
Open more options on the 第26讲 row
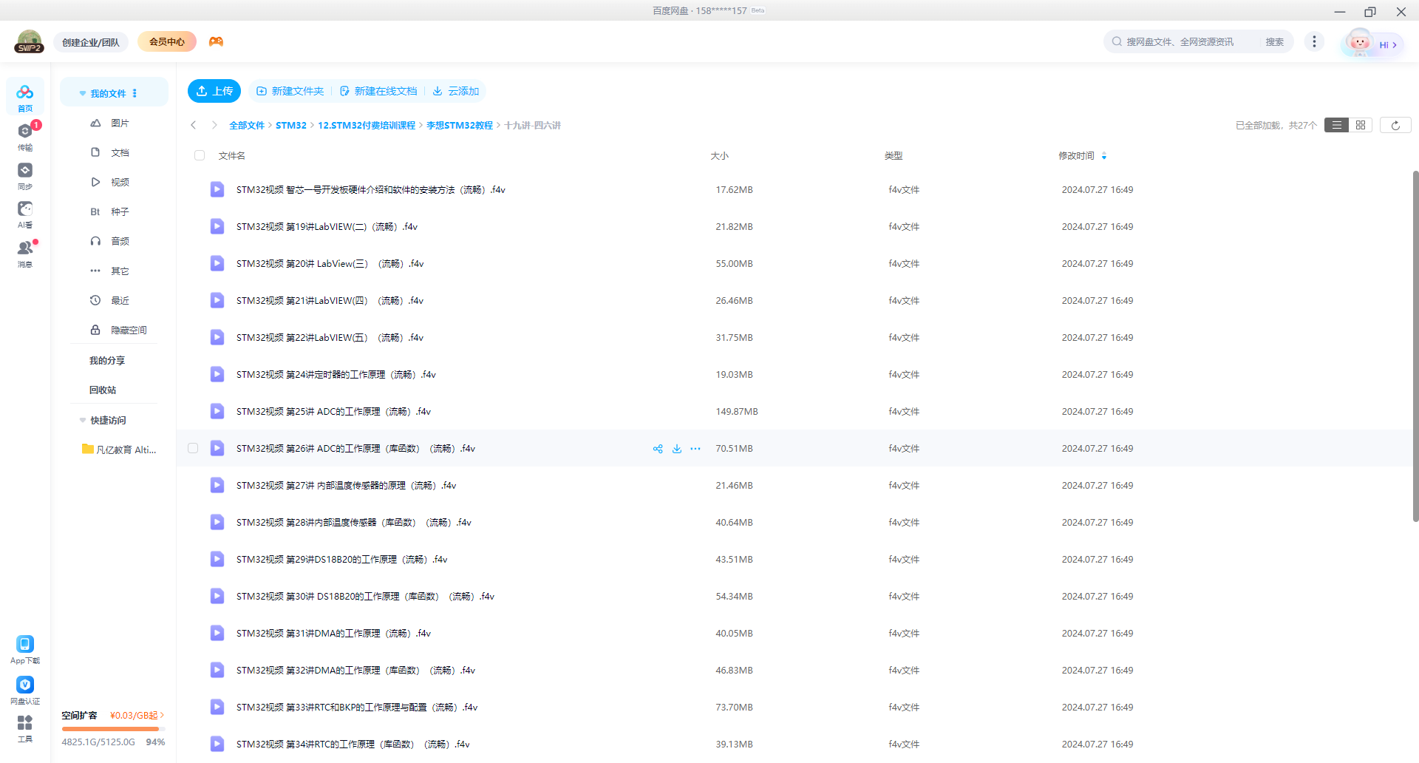695,449
